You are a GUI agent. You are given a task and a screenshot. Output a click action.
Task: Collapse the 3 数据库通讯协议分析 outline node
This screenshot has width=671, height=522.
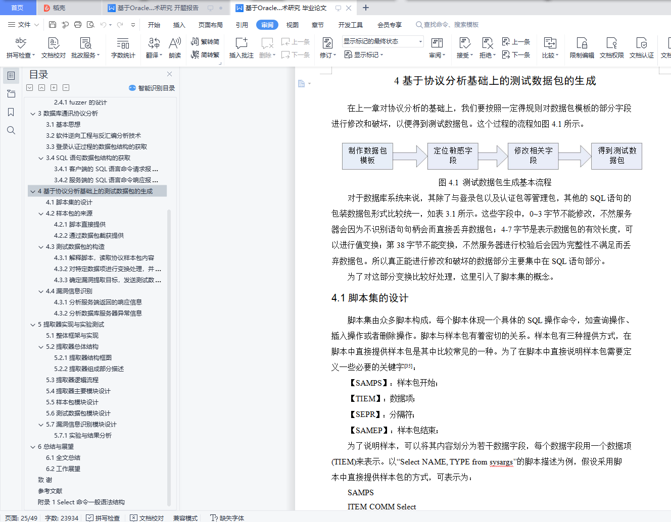pyautogui.click(x=33, y=114)
